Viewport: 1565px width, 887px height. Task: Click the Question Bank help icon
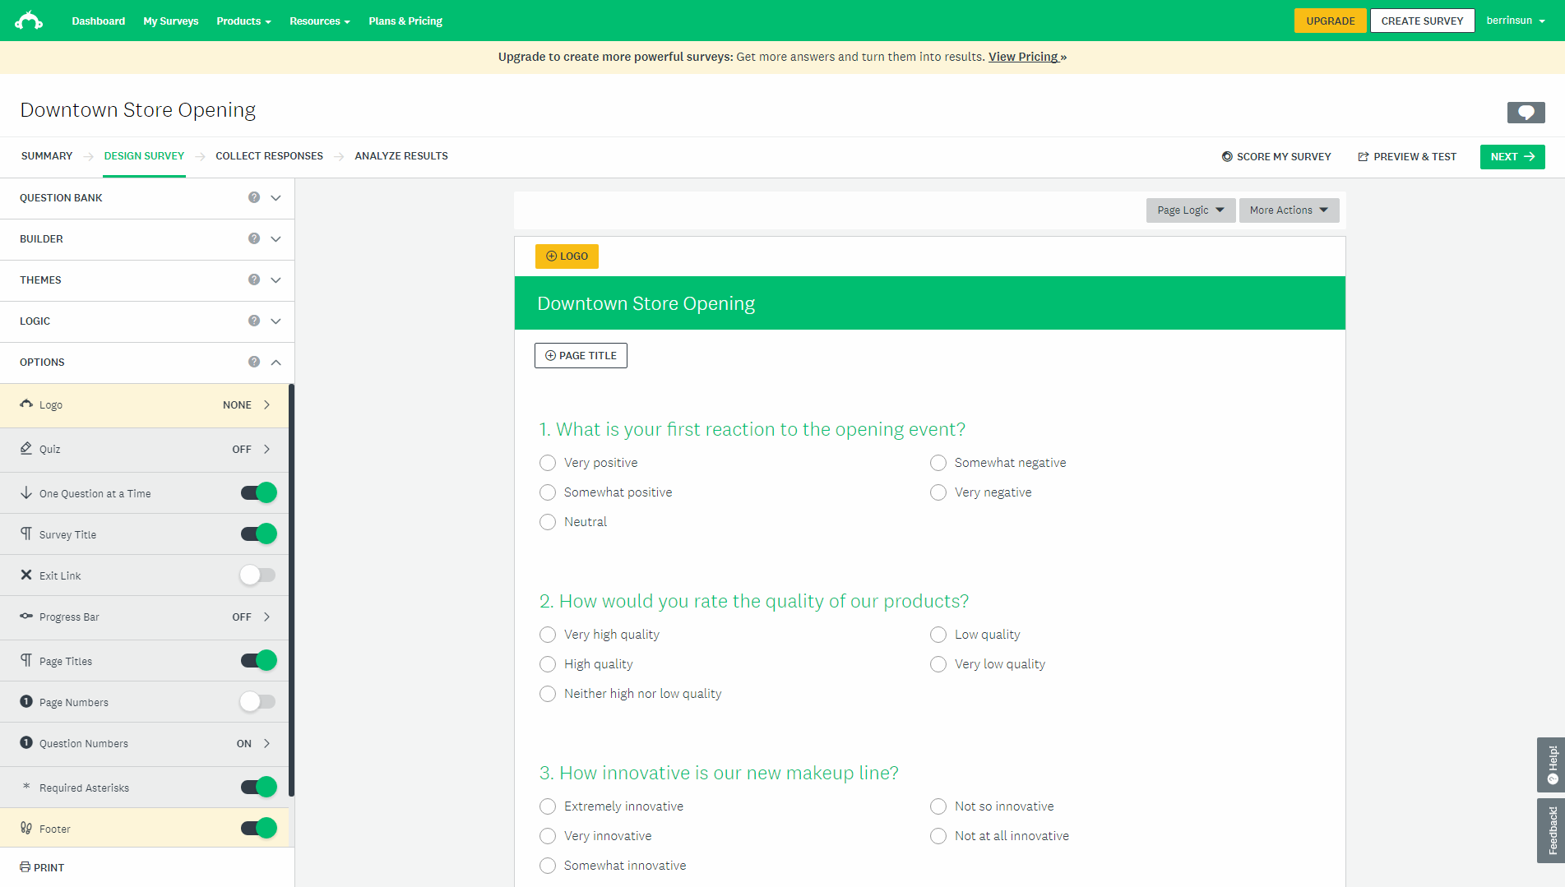254,197
